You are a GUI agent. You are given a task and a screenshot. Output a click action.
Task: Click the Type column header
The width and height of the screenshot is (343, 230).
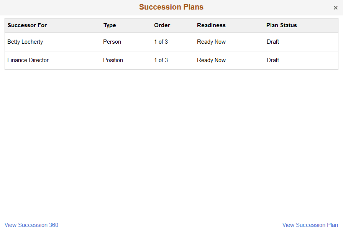(110, 25)
